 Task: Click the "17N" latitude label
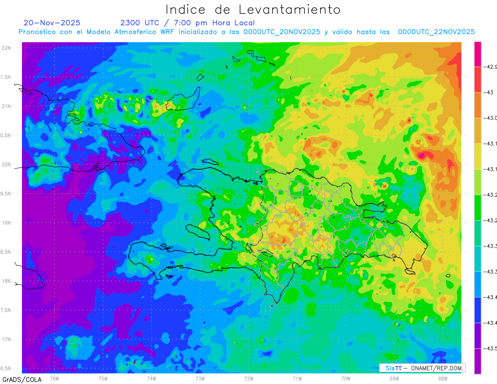pyautogui.click(x=7, y=339)
